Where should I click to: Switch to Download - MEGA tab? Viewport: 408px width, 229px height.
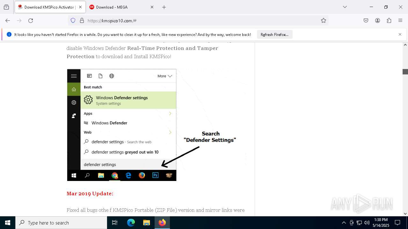121,7
